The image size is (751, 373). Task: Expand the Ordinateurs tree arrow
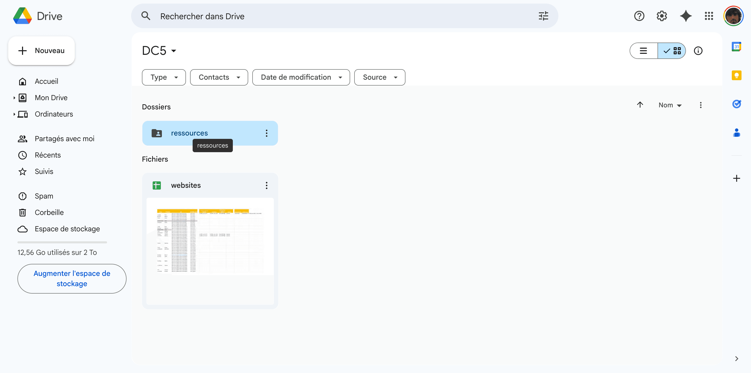point(14,114)
